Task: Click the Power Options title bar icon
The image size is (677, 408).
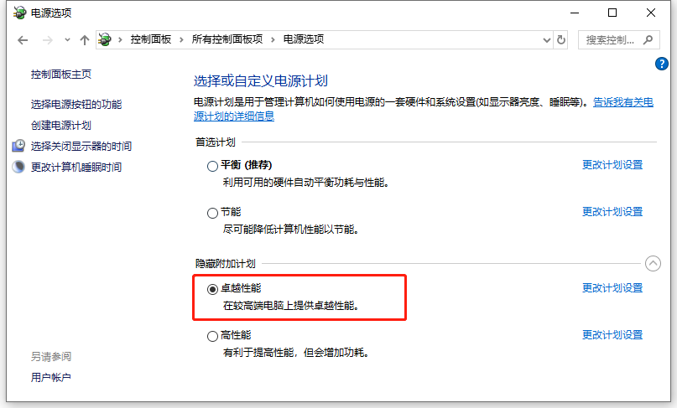Action: pos(19,13)
